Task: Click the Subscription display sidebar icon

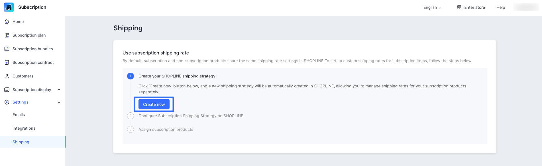Action: (x=7, y=90)
